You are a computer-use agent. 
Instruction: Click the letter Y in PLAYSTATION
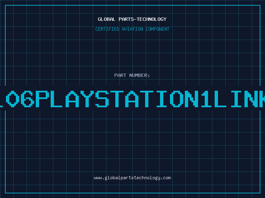tap(87, 99)
